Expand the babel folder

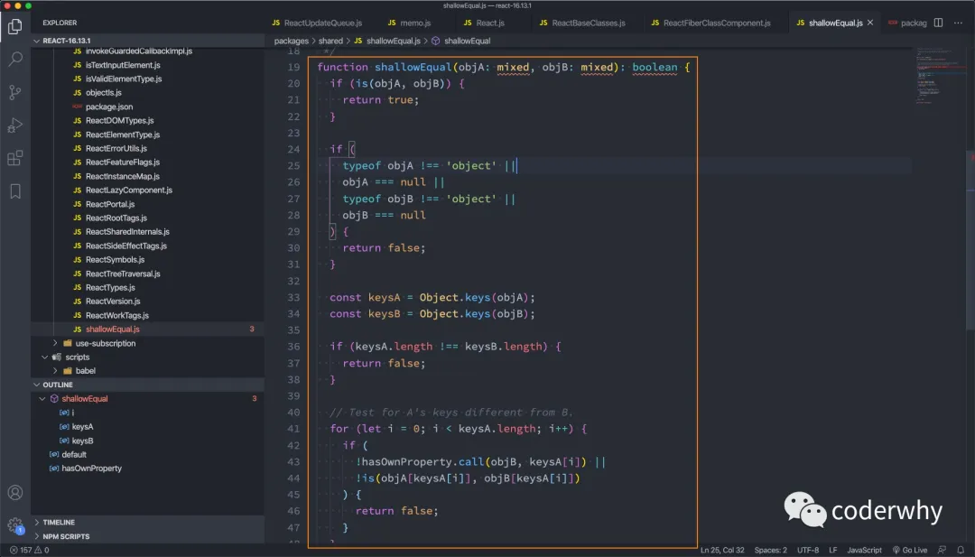pos(147,370)
